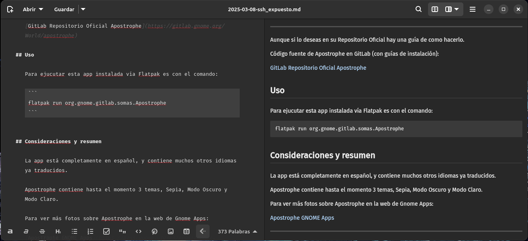Open the Abrir recent files dropdown
Screen dimensions: 528x241
click(33, 9)
